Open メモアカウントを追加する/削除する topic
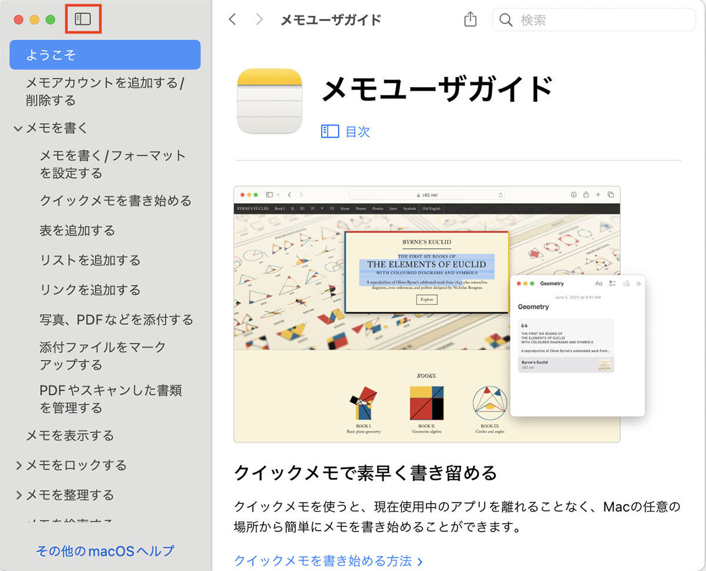The width and height of the screenshot is (706, 571). tap(105, 91)
